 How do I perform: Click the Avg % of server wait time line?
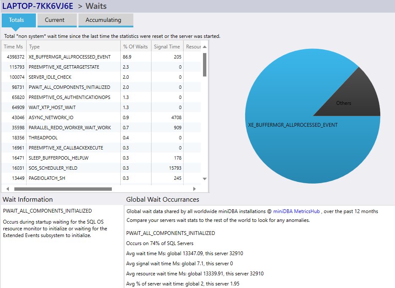coord(183,284)
